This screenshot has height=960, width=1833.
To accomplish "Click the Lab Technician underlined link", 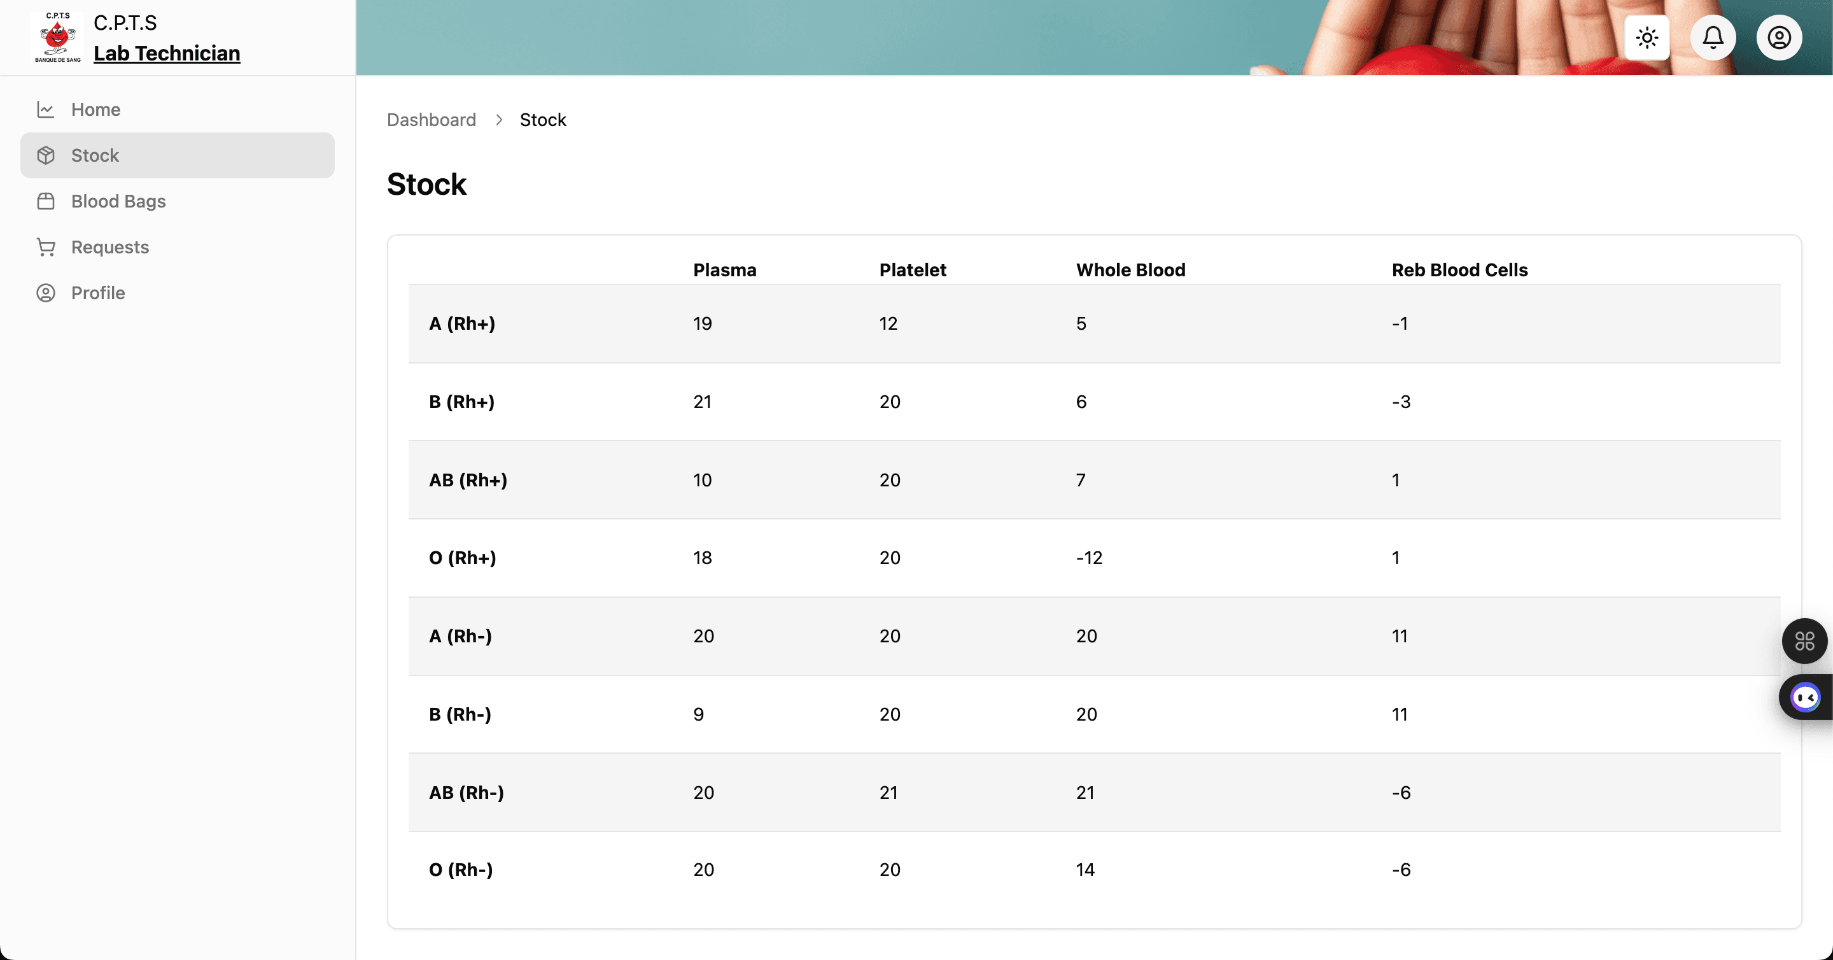I will coord(167,53).
